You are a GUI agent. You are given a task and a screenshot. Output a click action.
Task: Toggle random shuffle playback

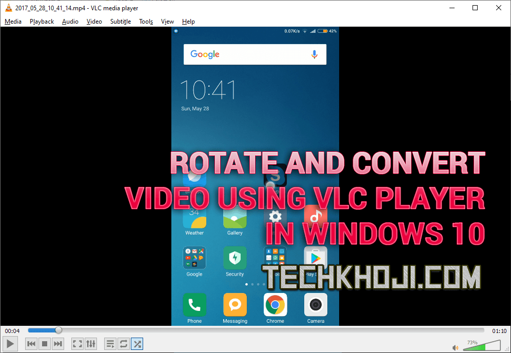(137, 344)
